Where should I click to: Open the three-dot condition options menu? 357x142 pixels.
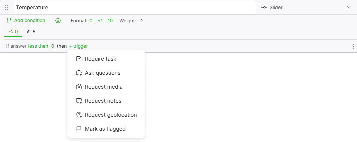(x=353, y=46)
